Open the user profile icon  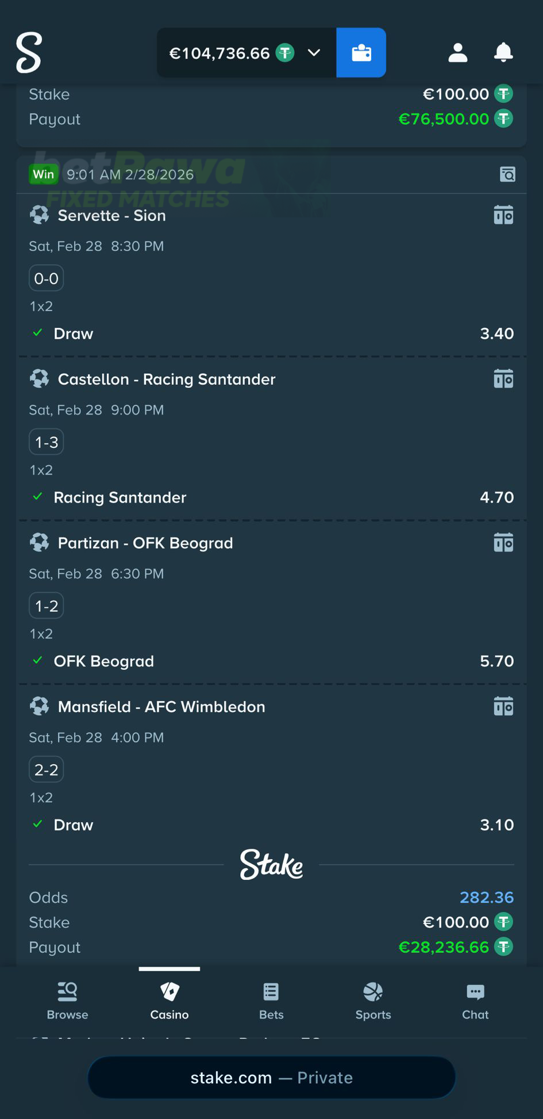[457, 52]
